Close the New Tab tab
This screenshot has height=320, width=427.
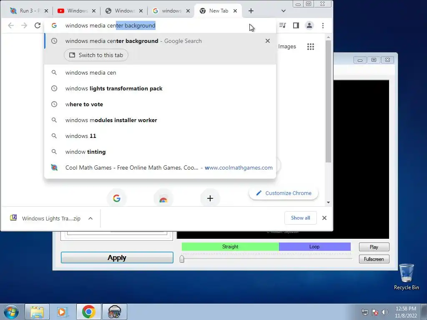pyautogui.click(x=235, y=11)
